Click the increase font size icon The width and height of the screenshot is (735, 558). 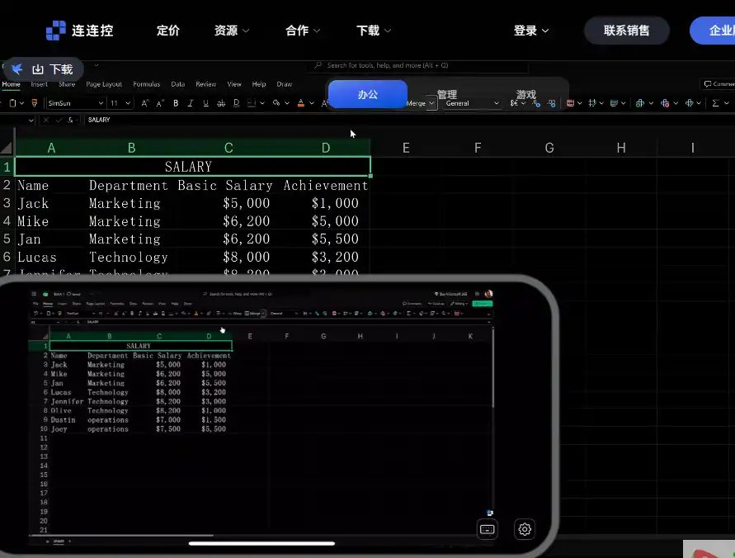point(145,103)
